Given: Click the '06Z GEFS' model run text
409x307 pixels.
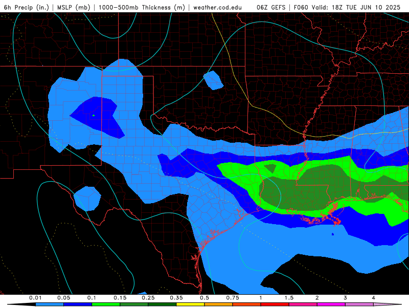Looking at the screenshot, I should tap(271, 7).
